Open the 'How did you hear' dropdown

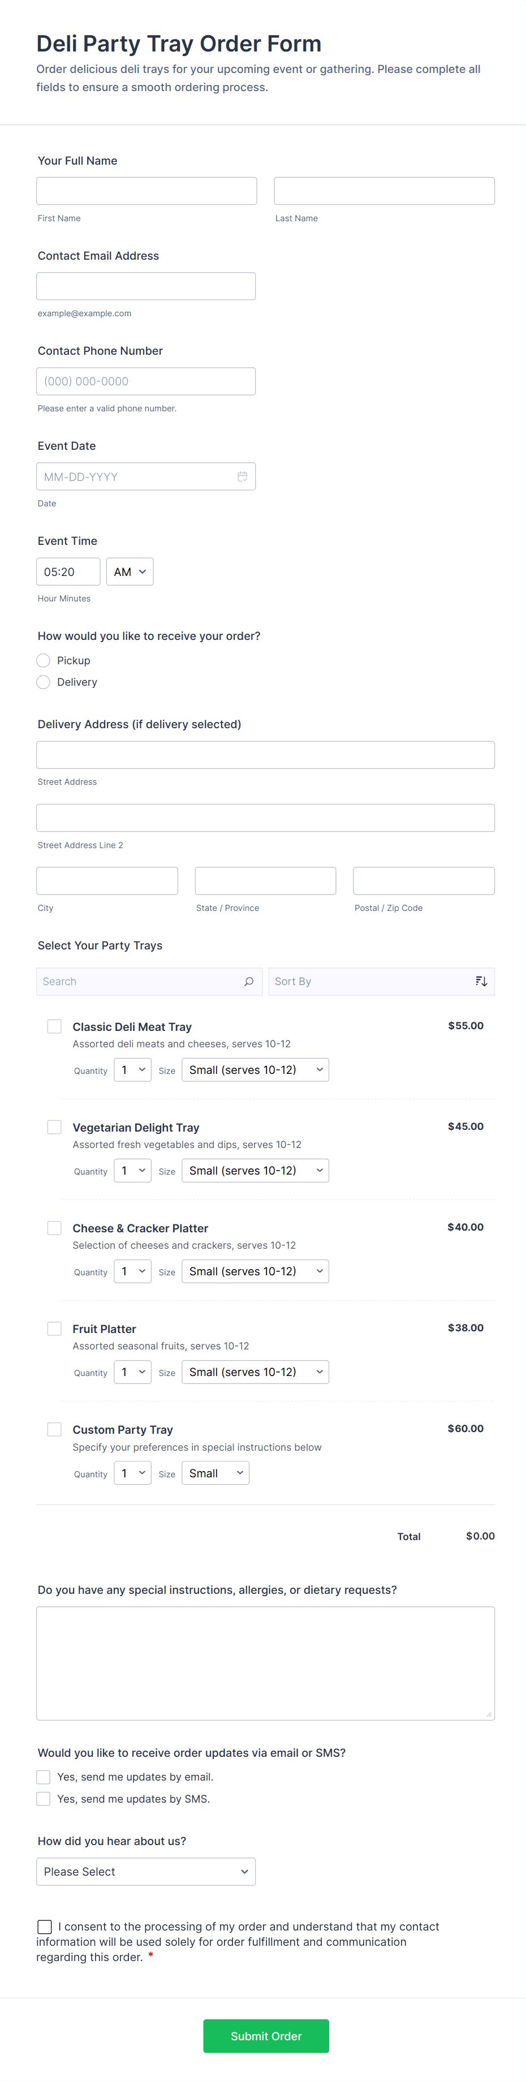click(145, 1872)
